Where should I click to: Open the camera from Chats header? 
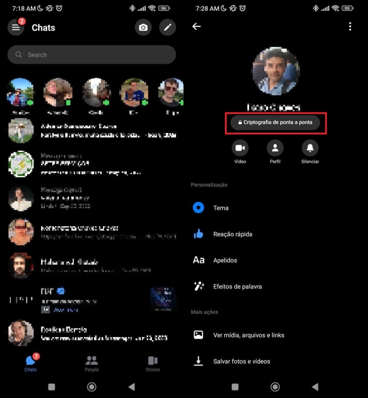click(x=143, y=27)
